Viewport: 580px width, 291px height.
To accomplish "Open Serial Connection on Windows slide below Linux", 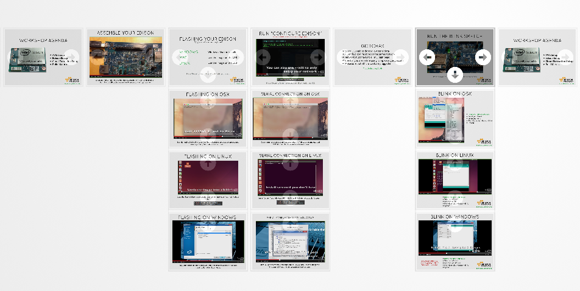I will click(x=291, y=242).
